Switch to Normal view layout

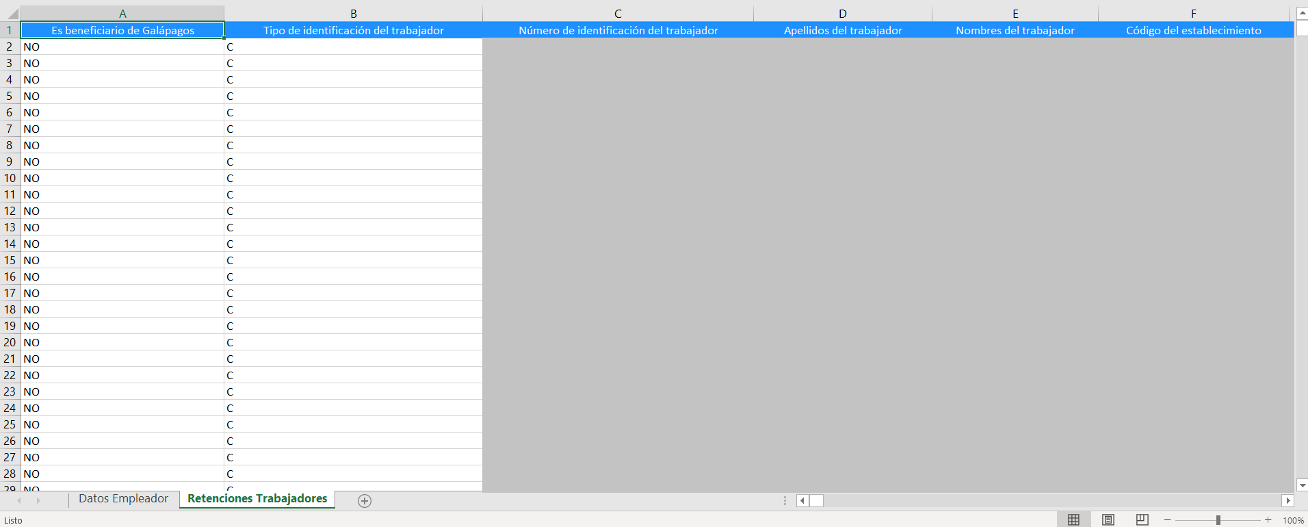click(1074, 520)
